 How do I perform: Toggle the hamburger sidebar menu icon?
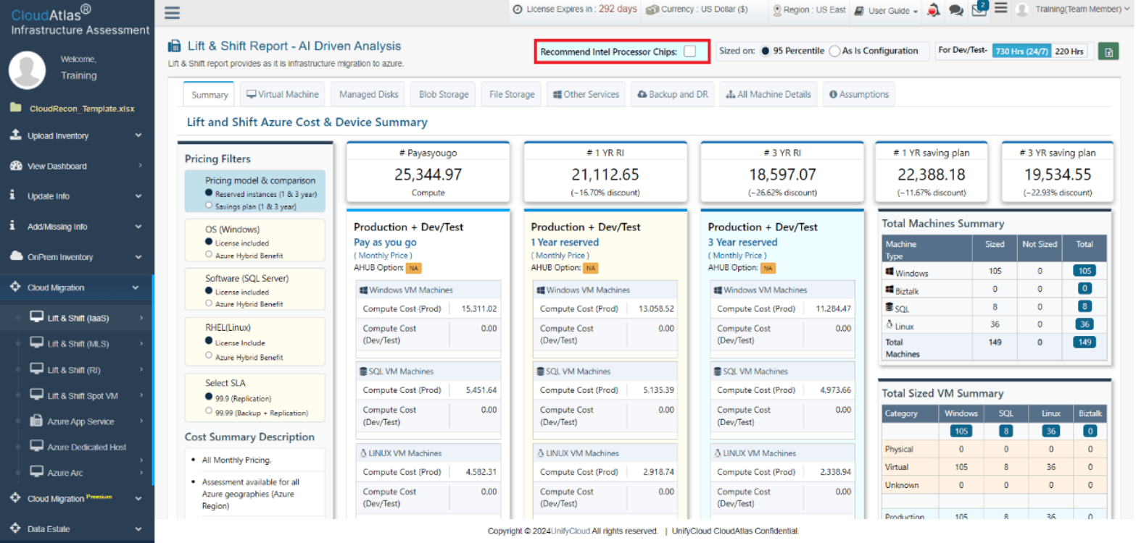point(173,12)
